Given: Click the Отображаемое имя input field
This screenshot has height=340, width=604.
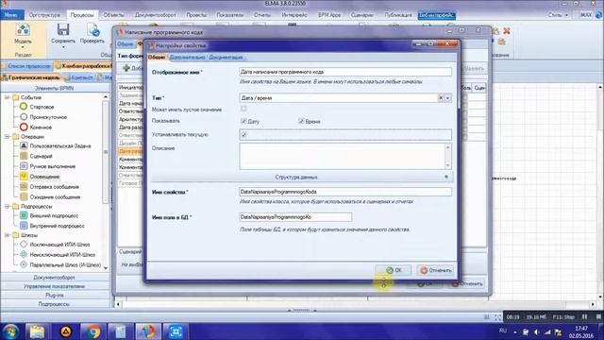Looking at the screenshot, I should point(345,72).
